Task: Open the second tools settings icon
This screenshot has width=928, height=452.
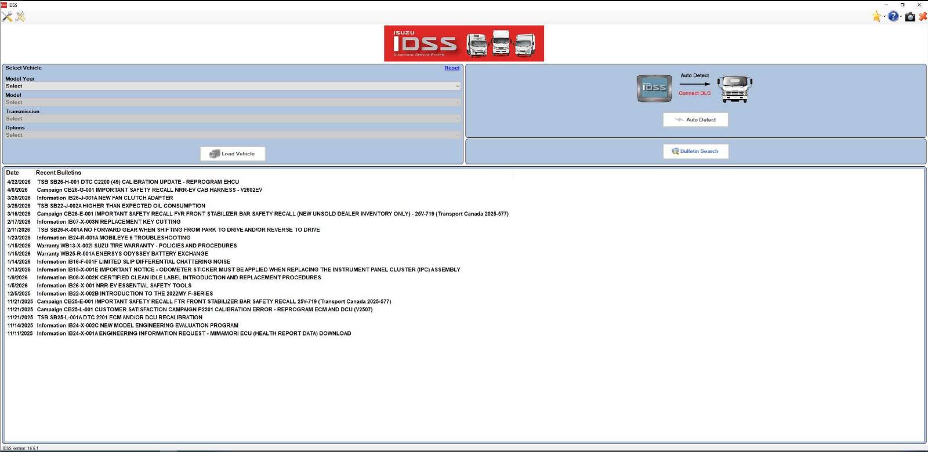Action: (20, 17)
